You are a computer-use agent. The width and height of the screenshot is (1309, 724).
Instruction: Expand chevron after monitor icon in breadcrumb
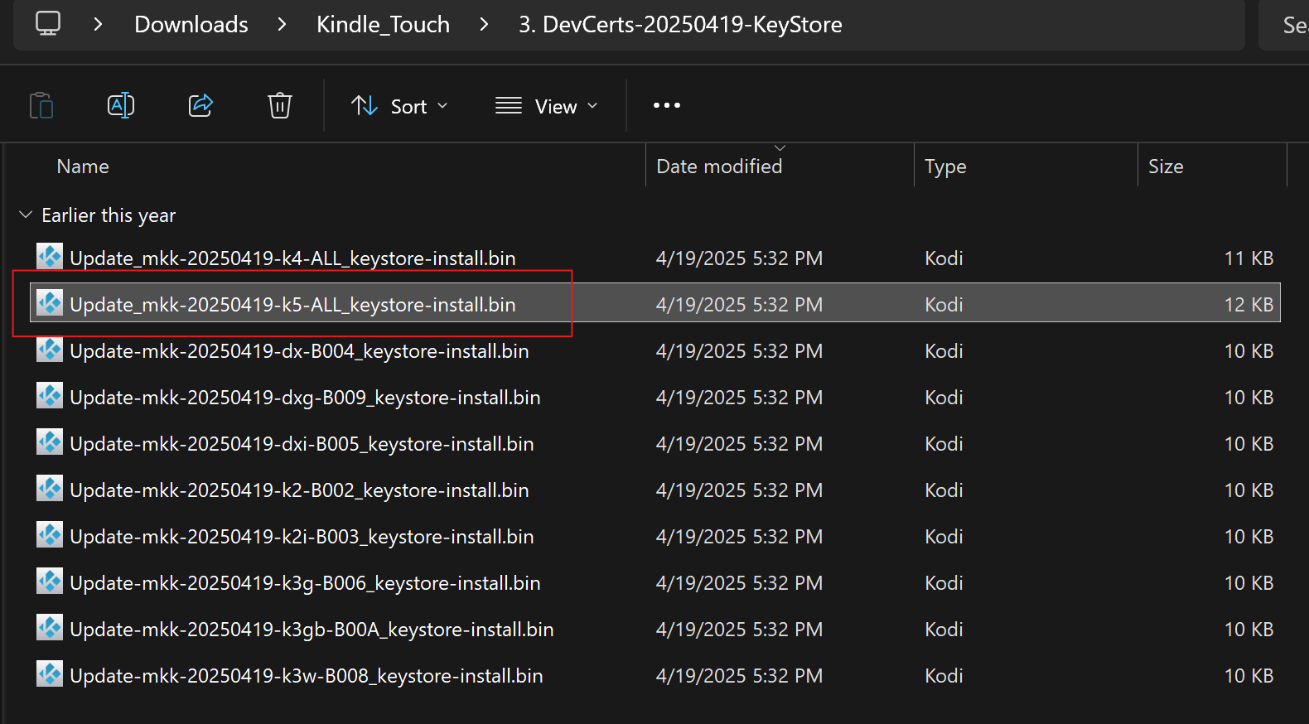[x=98, y=24]
